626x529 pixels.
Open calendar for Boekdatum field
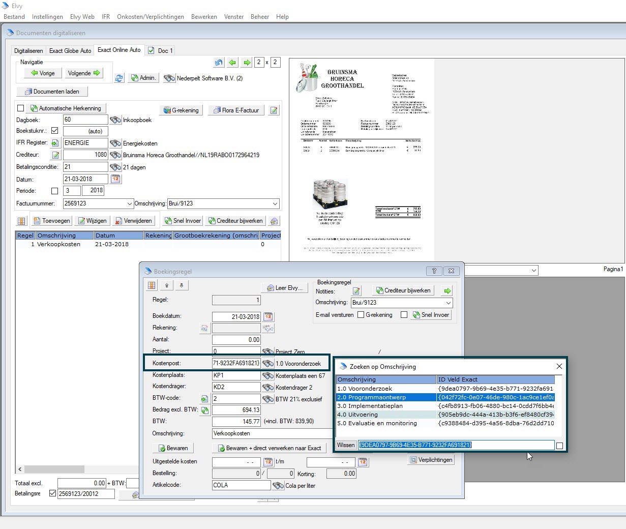[x=268, y=316]
